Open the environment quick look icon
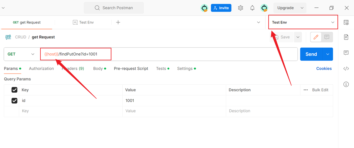Screen dimensions: 354x148 point(346,22)
